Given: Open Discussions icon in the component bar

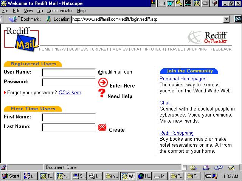Looking at the screenshot, I should [219, 167].
